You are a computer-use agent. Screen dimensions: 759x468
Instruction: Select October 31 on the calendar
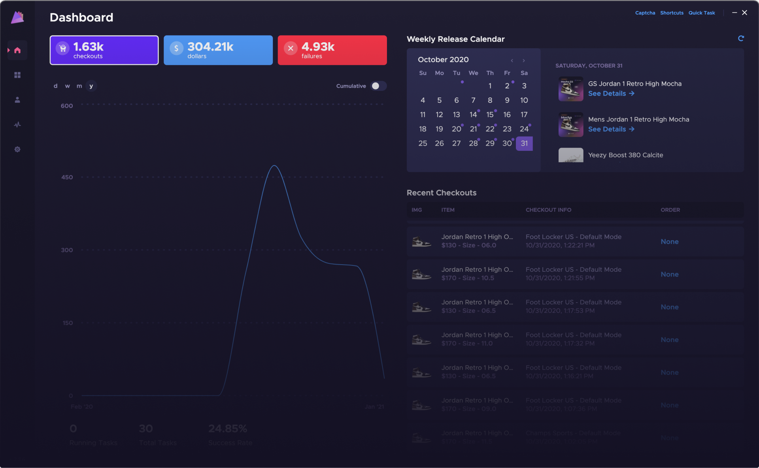tap(524, 143)
